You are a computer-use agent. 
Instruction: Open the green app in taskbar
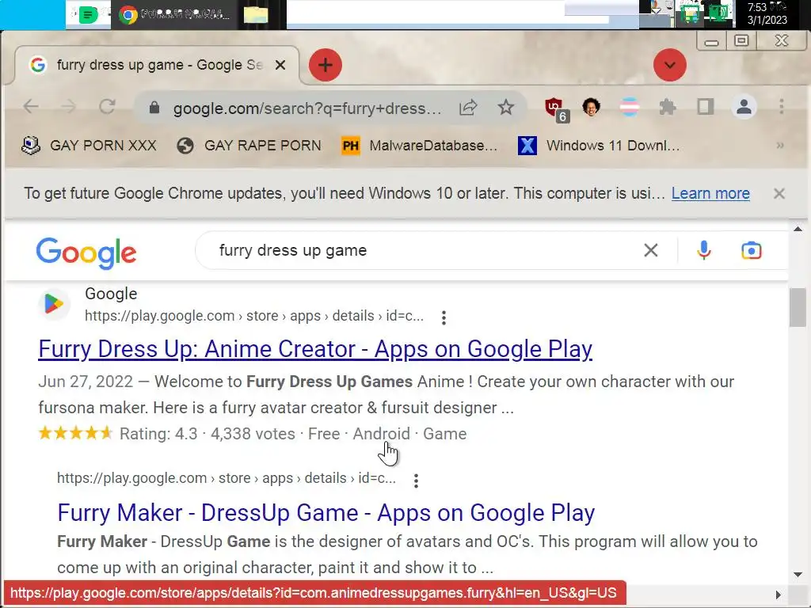pos(88,14)
